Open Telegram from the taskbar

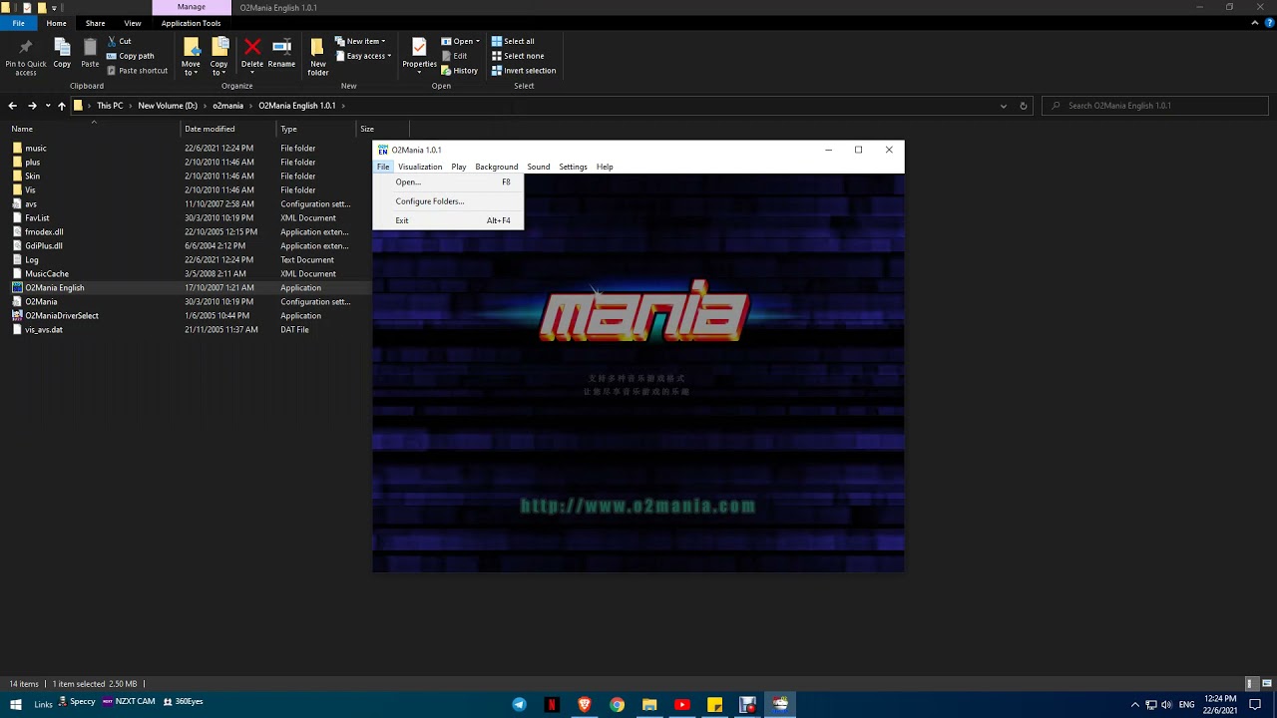[x=519, y=704]
